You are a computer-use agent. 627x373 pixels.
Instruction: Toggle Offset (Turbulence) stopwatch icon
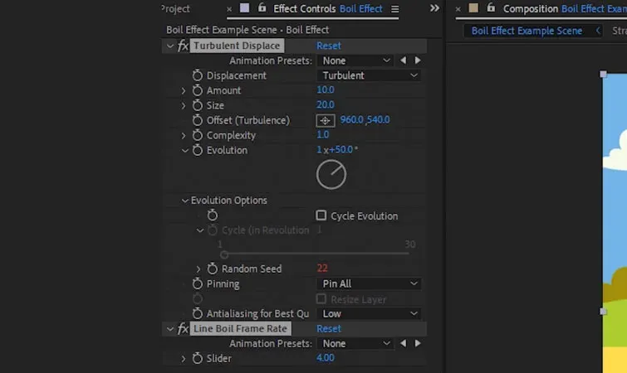coord(197,120)
